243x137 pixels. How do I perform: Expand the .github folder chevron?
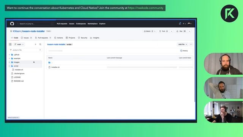click(x=9, y=55)
